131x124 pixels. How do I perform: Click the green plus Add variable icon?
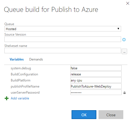pyautogui.click(x=7, y=98)
